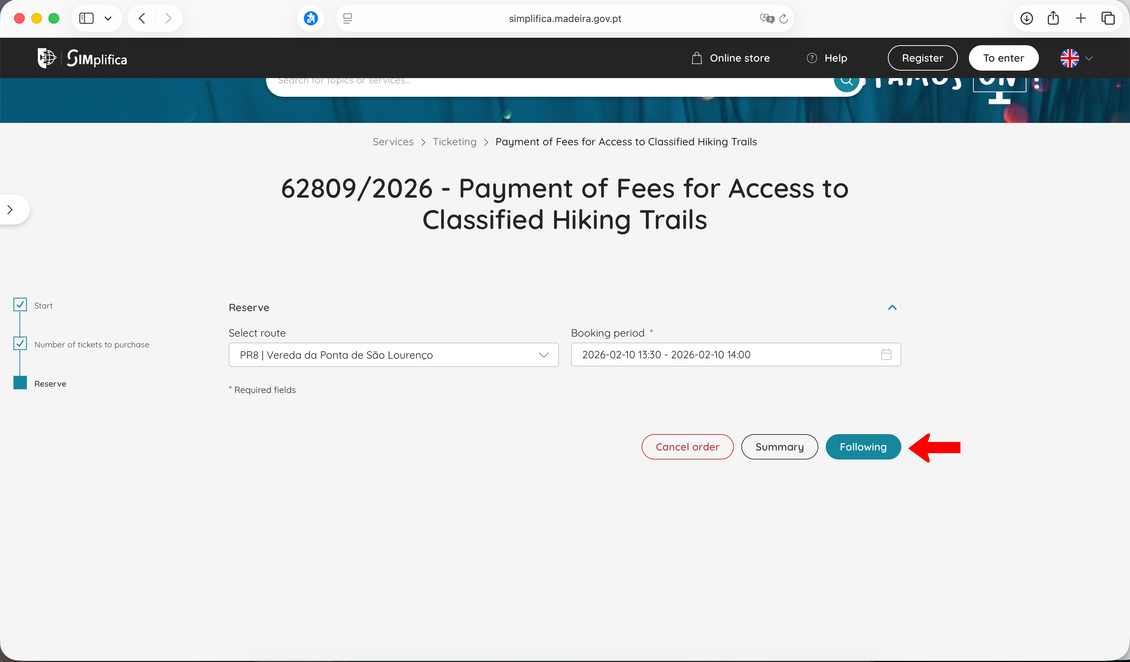Image resolution: width=1130 pixels, height=662 pixels.
Task: Toggle the Safari sidebar icon
Action: pyautogui.click(x=86, y=18)
